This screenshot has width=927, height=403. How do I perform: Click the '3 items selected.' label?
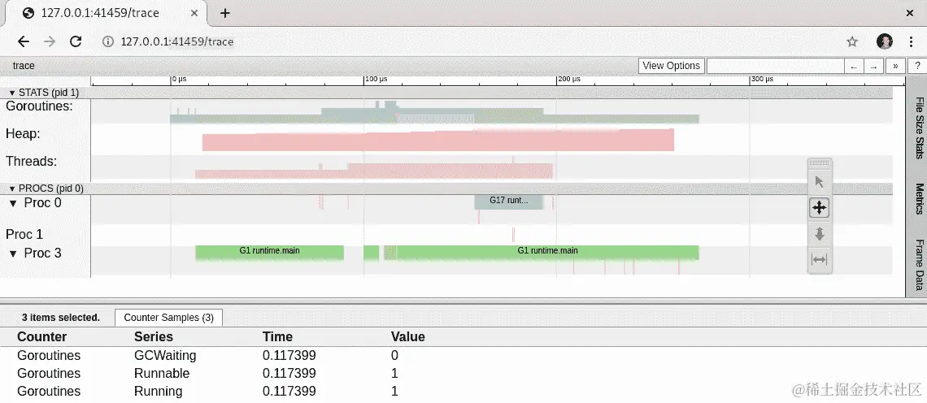tap(61, 318)
